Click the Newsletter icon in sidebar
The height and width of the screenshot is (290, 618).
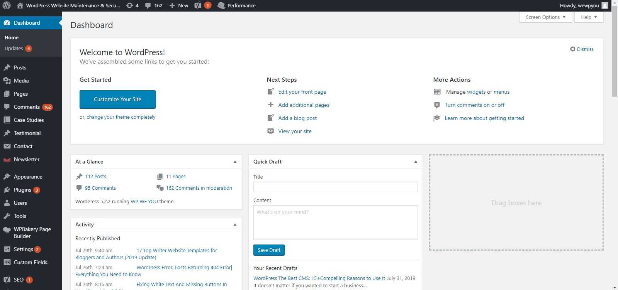pyautogui.click(x=7, y=159)
